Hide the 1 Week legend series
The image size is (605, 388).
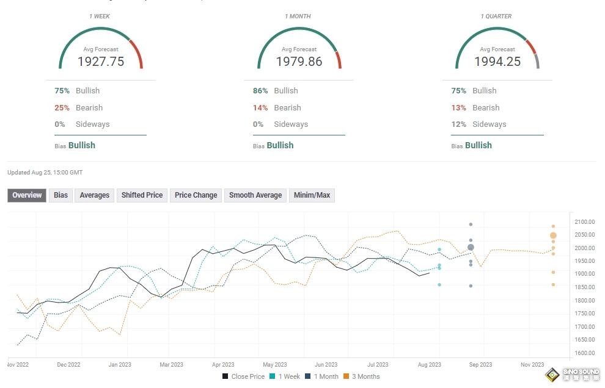point(287,376)
